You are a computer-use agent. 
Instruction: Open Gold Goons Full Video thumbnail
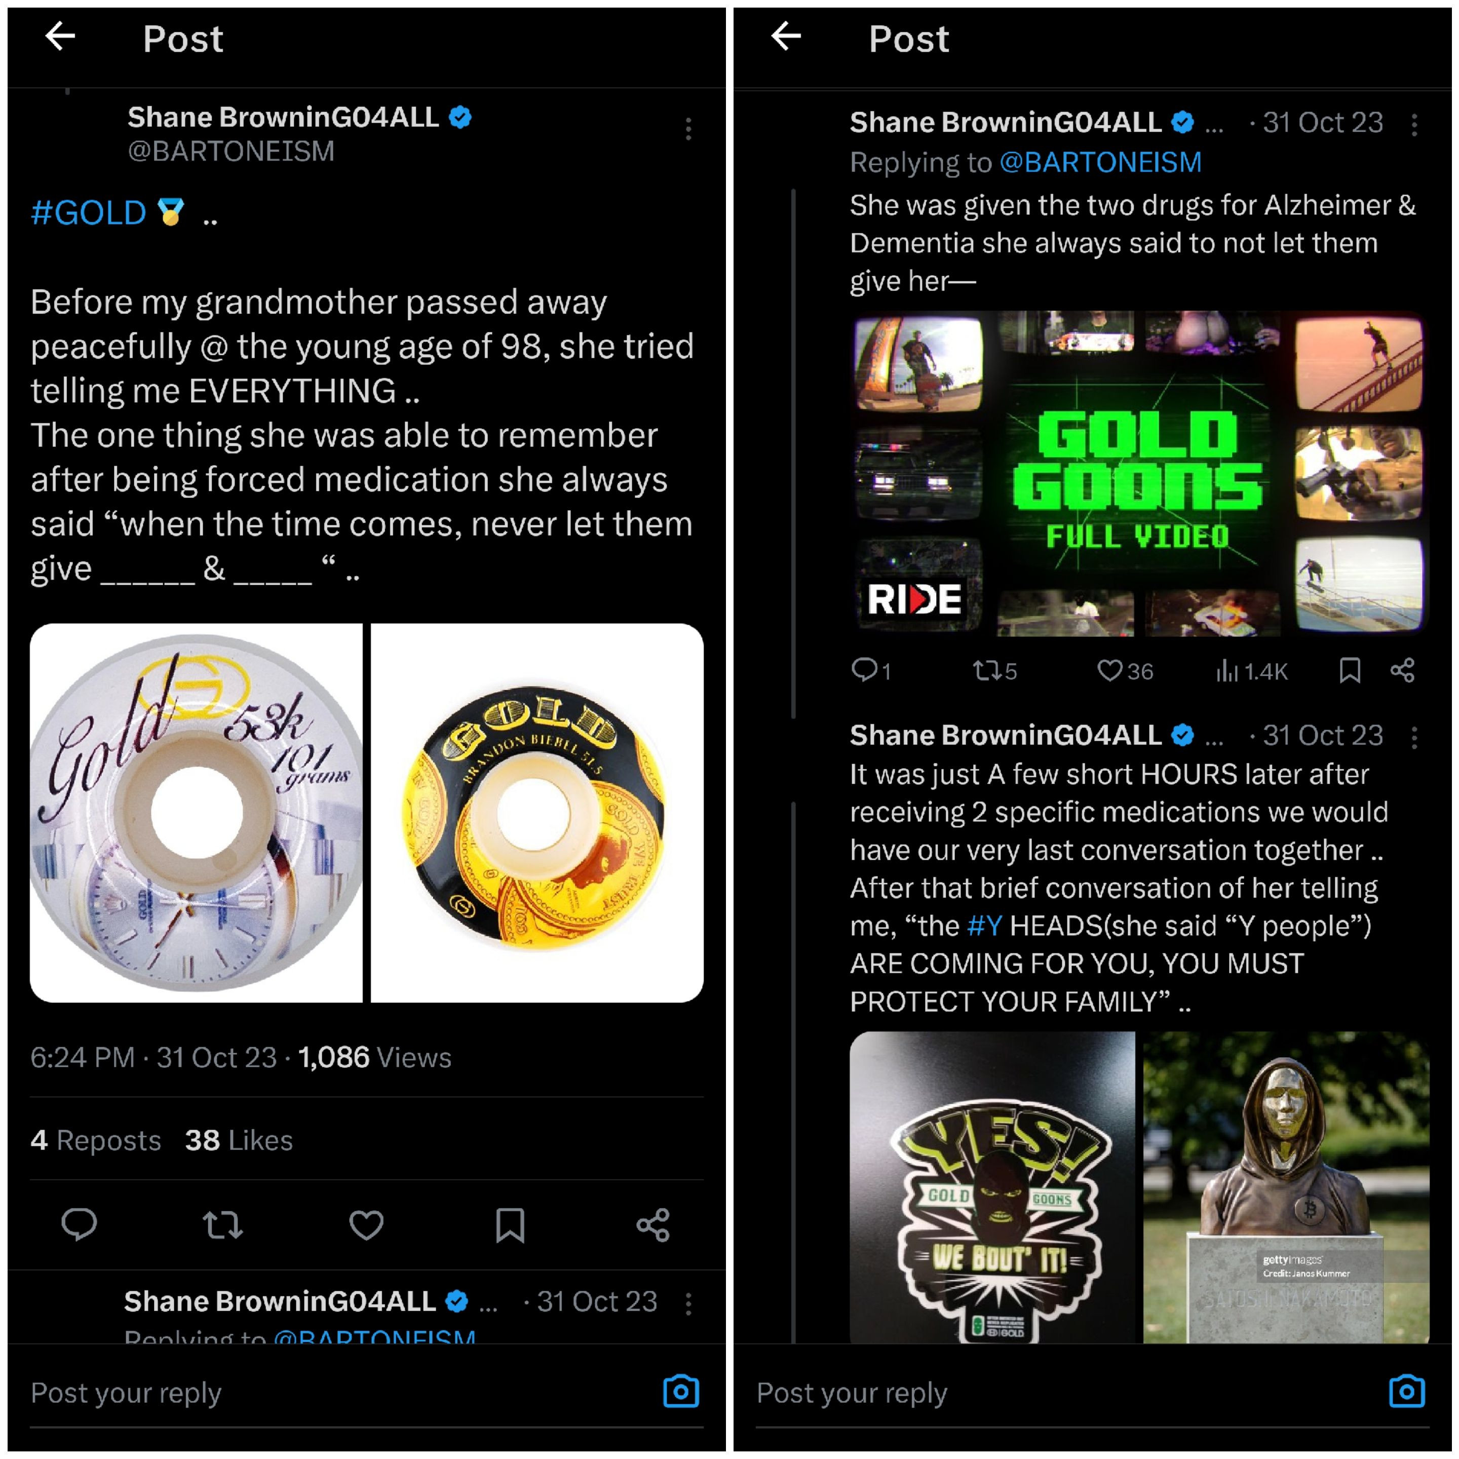pos(1139,474)
